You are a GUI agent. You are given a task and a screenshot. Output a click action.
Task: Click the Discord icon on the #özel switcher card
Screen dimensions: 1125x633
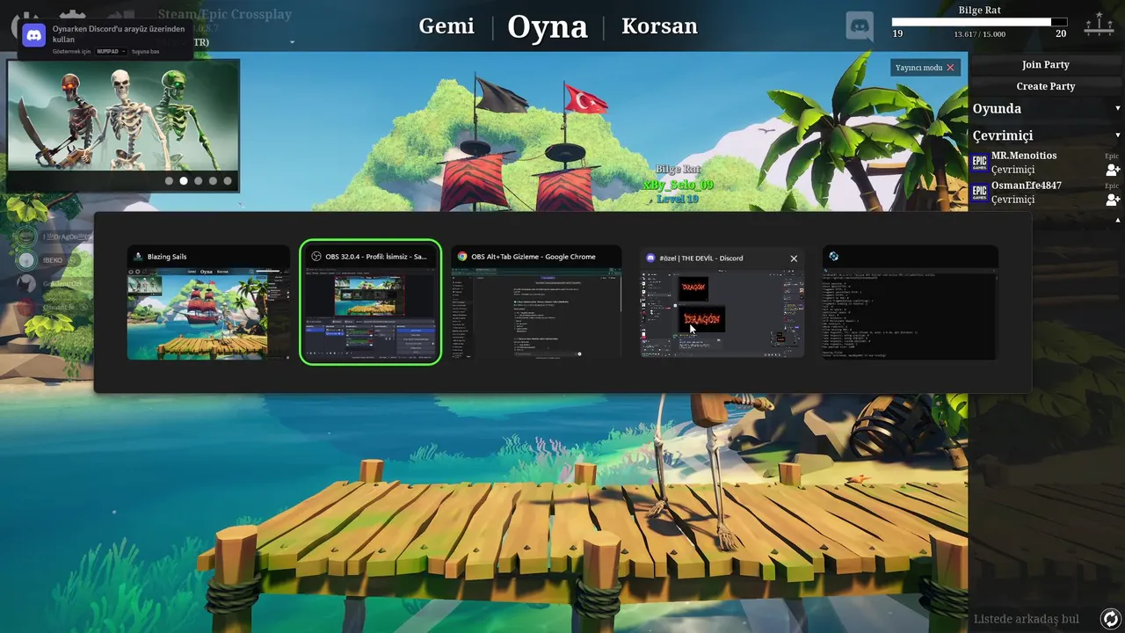point(650,258)
